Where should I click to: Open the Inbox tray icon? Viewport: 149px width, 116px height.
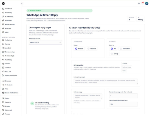pos(3,32)
